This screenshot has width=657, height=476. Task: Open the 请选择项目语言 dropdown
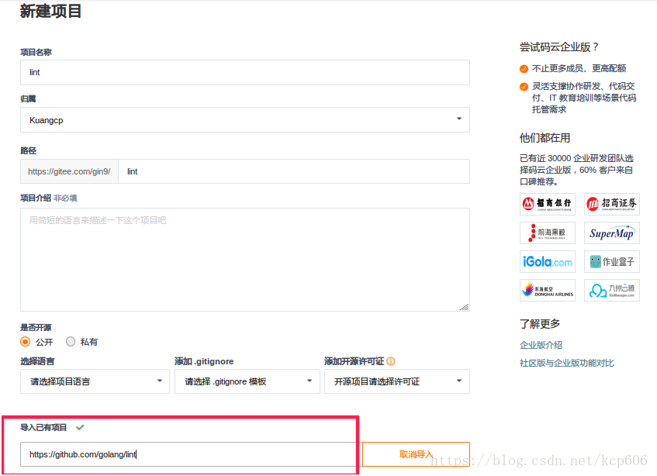point(95,381)
